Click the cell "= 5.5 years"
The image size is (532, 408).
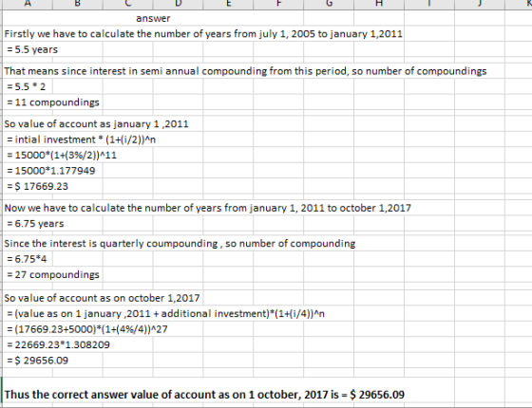tap(32, 49)
